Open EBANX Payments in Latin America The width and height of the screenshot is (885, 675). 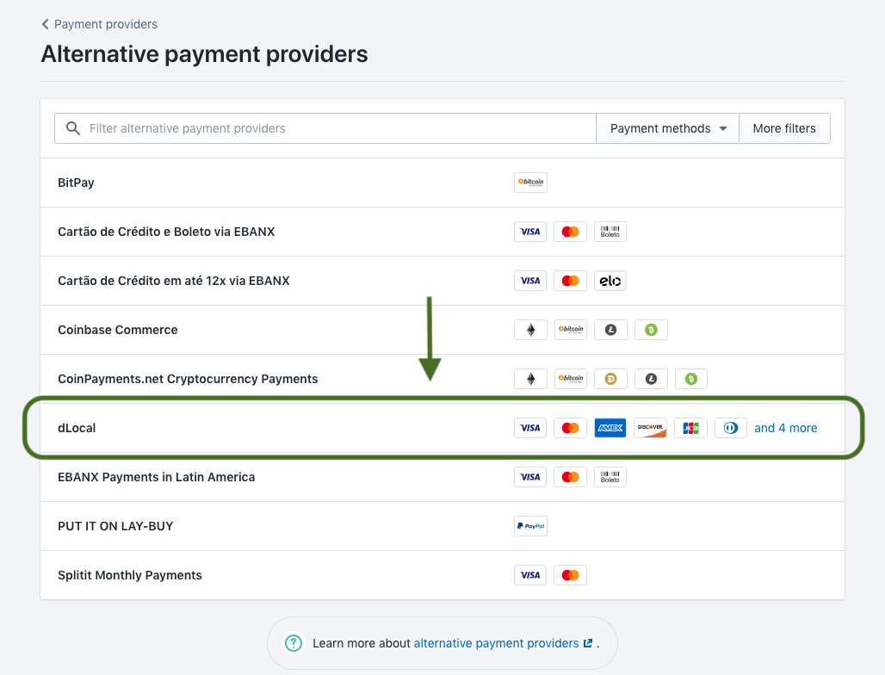442,477
